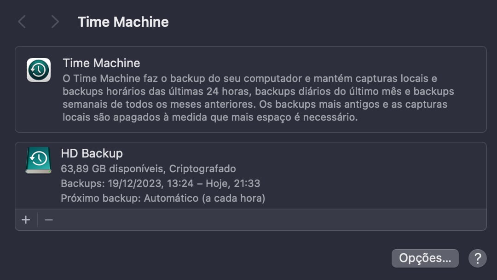
Task: Add a backup disk with plus button
Action: pyautogui.click(x=26, y=220)
